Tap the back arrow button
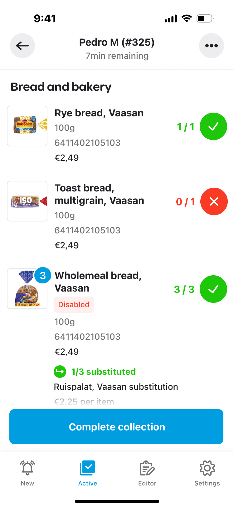234x508 pixels. point(22,46)
